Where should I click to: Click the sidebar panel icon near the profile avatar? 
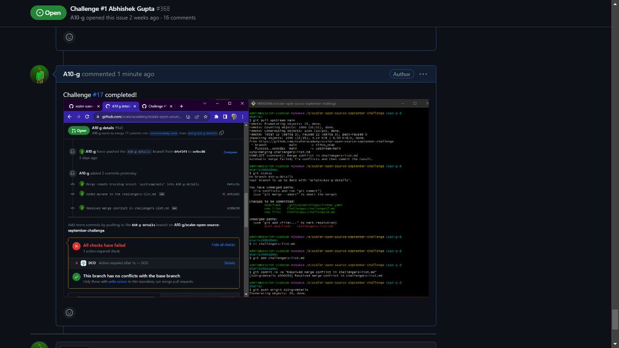pos(224,117)
